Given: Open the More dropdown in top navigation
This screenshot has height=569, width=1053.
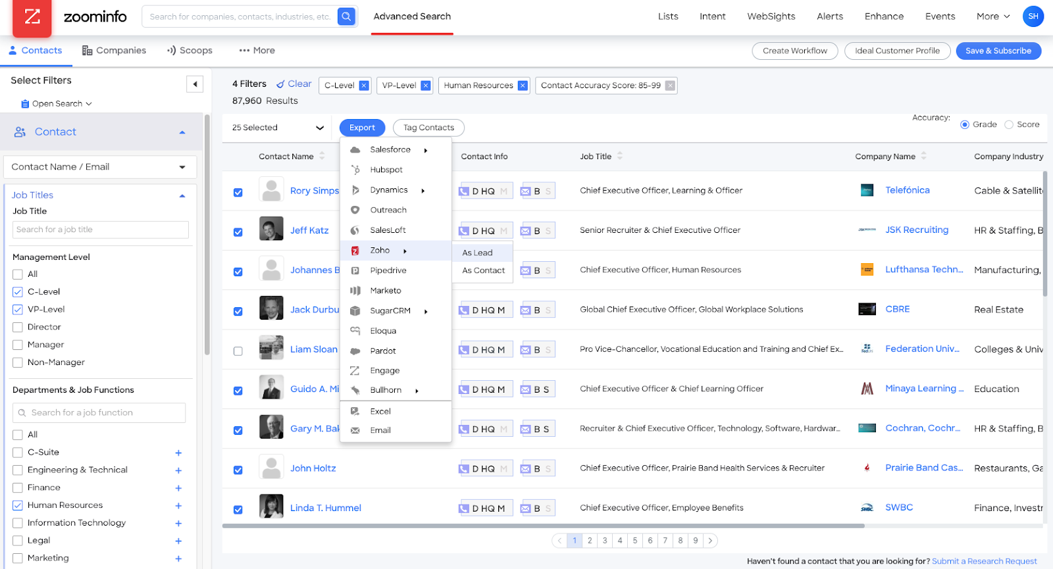Looking at the screenshot, I should click(993, 16).
